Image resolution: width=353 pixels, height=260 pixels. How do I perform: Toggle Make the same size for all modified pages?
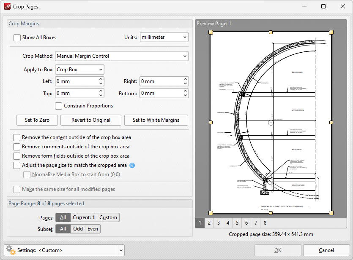tap(16, 189)
